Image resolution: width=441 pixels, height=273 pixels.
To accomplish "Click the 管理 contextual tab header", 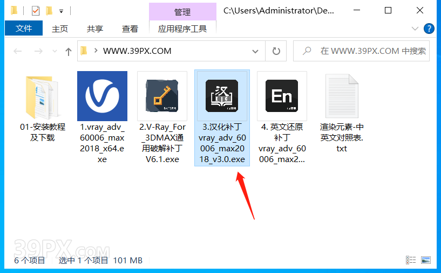I will click(x=182, y=12).
